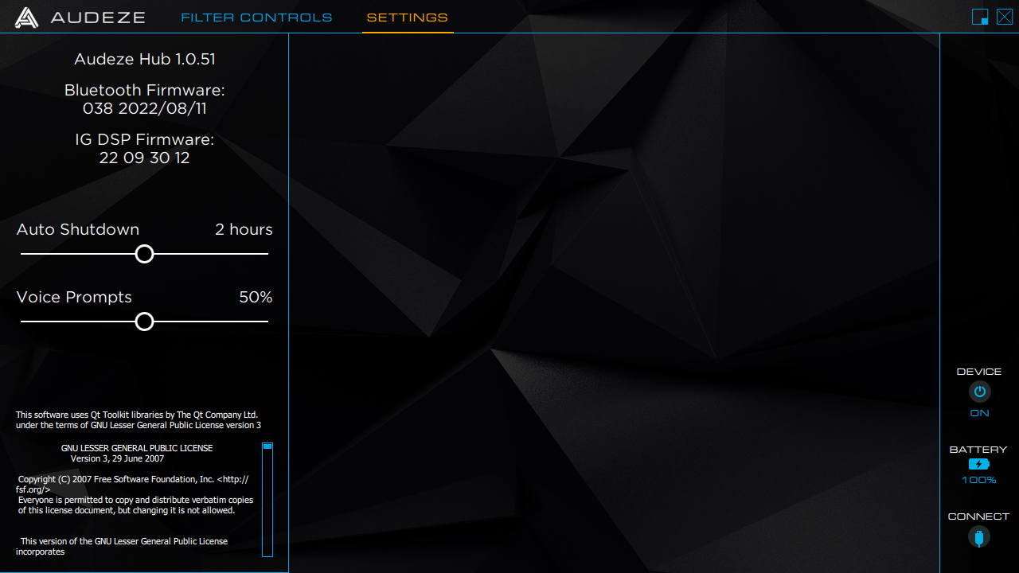Click the Audeze Hub 1.0.51 version text
This screenshot has width=1019, height=573.
[145, 59]
